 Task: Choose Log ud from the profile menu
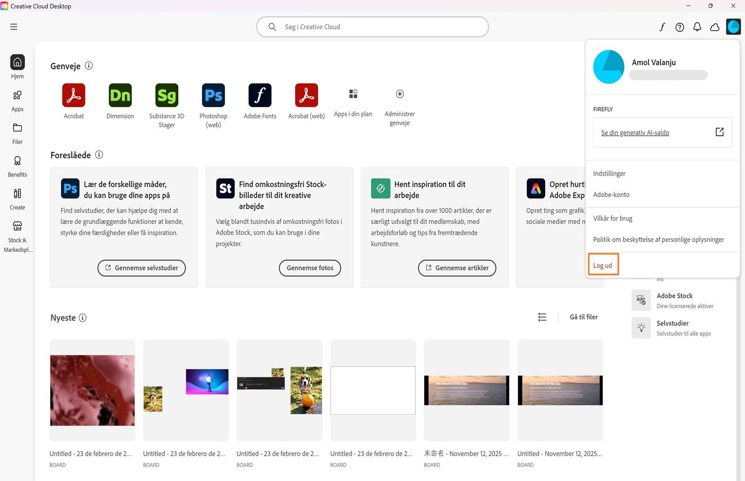coord(603,265)
